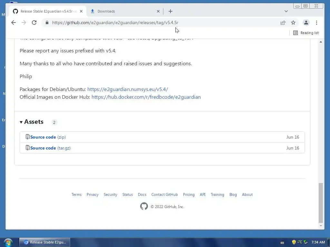Open the Training footer link
The image size is (330, 247).
tap(218, 195)
